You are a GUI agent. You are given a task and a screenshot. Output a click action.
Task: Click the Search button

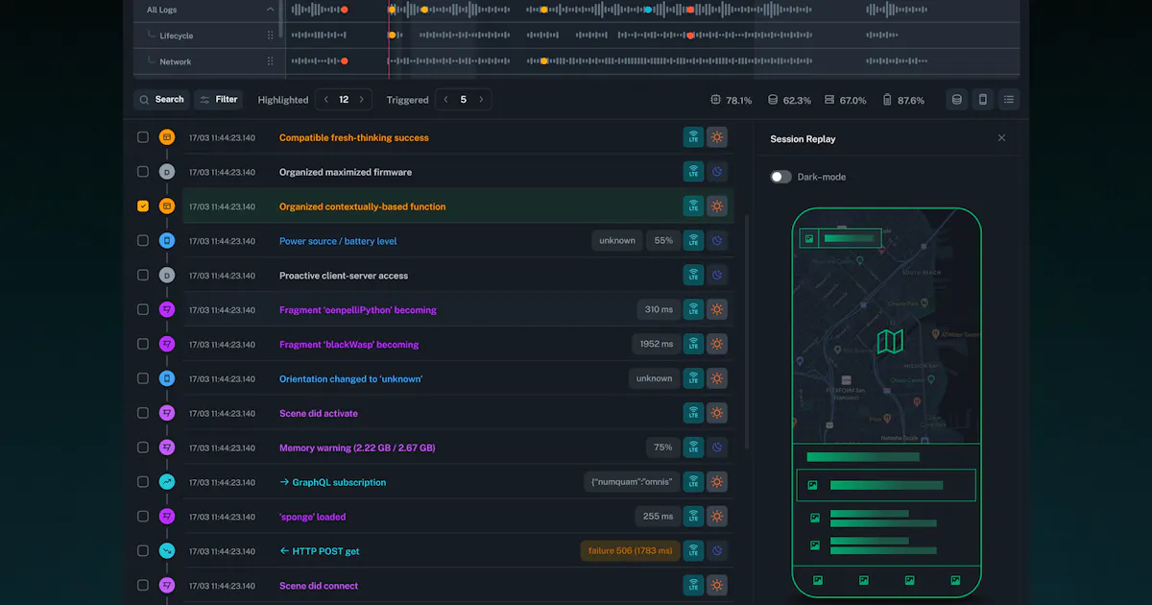pyautogui.click(x=160, y=99)
